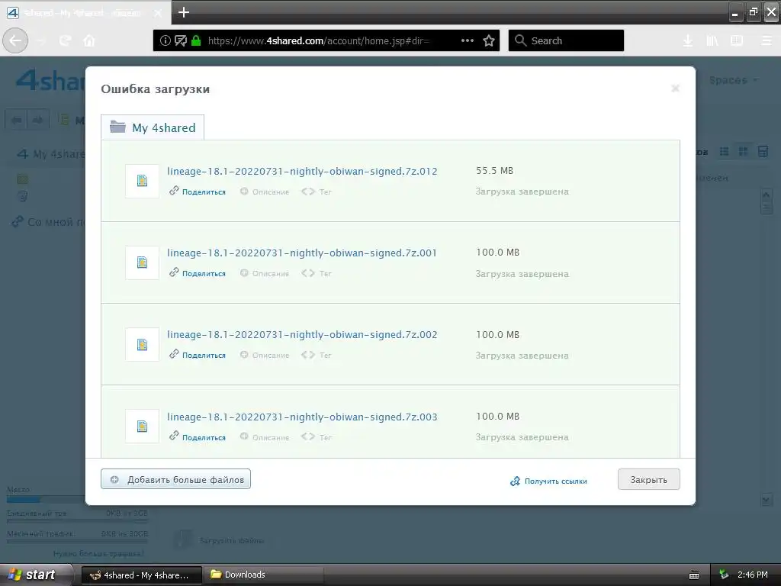Screen dimensions: 781x586
Task: Toggle the browser sidebar icon
Action: (x=737, y=40)
